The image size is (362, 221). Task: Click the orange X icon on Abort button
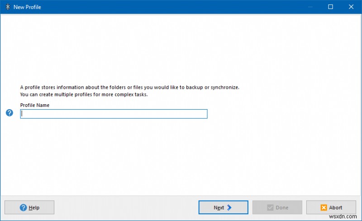(x=324, y=207)
